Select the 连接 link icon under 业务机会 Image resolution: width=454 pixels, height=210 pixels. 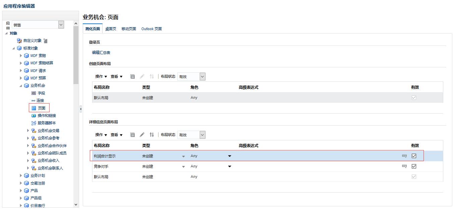pos(34,100)
